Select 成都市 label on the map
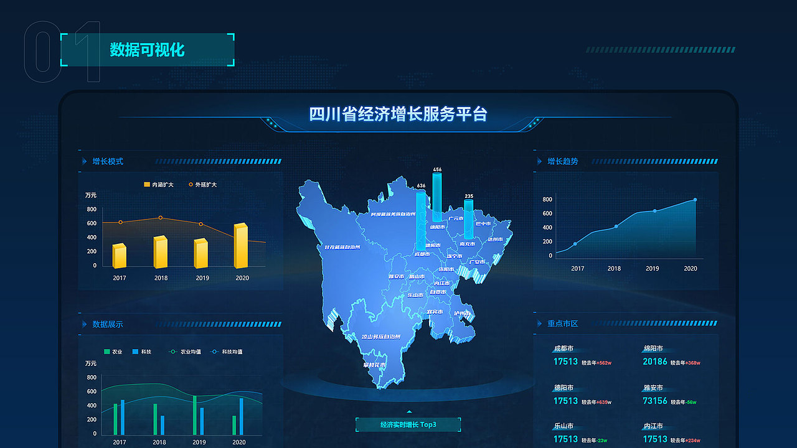797x448 pixels. (422, 254)
